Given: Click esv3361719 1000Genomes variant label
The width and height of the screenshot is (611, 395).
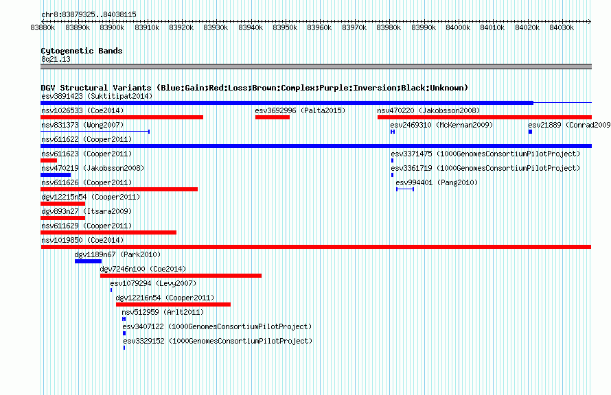Looking at the screenshot, I should (485, 168).
